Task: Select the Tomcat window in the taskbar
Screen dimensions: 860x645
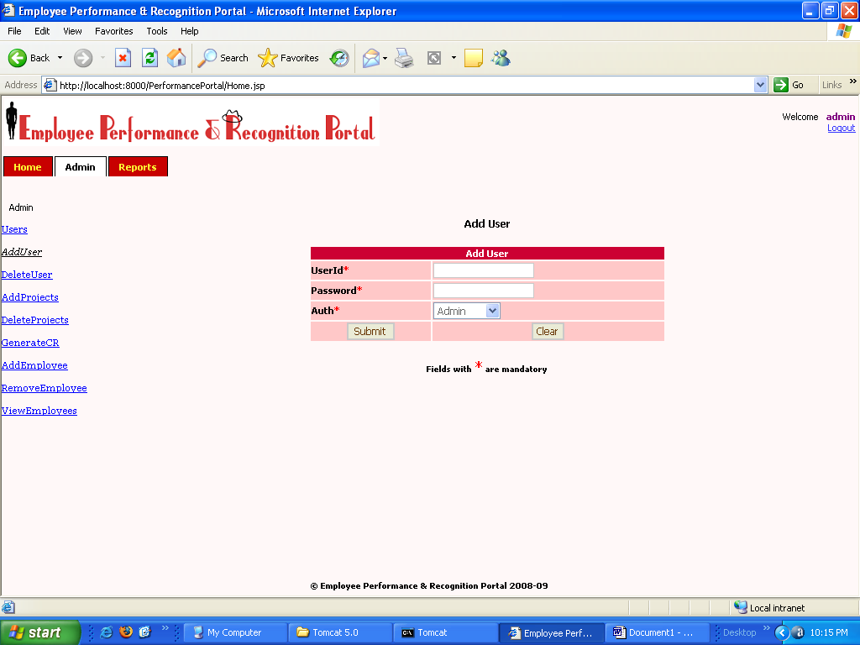Action: 445,632
